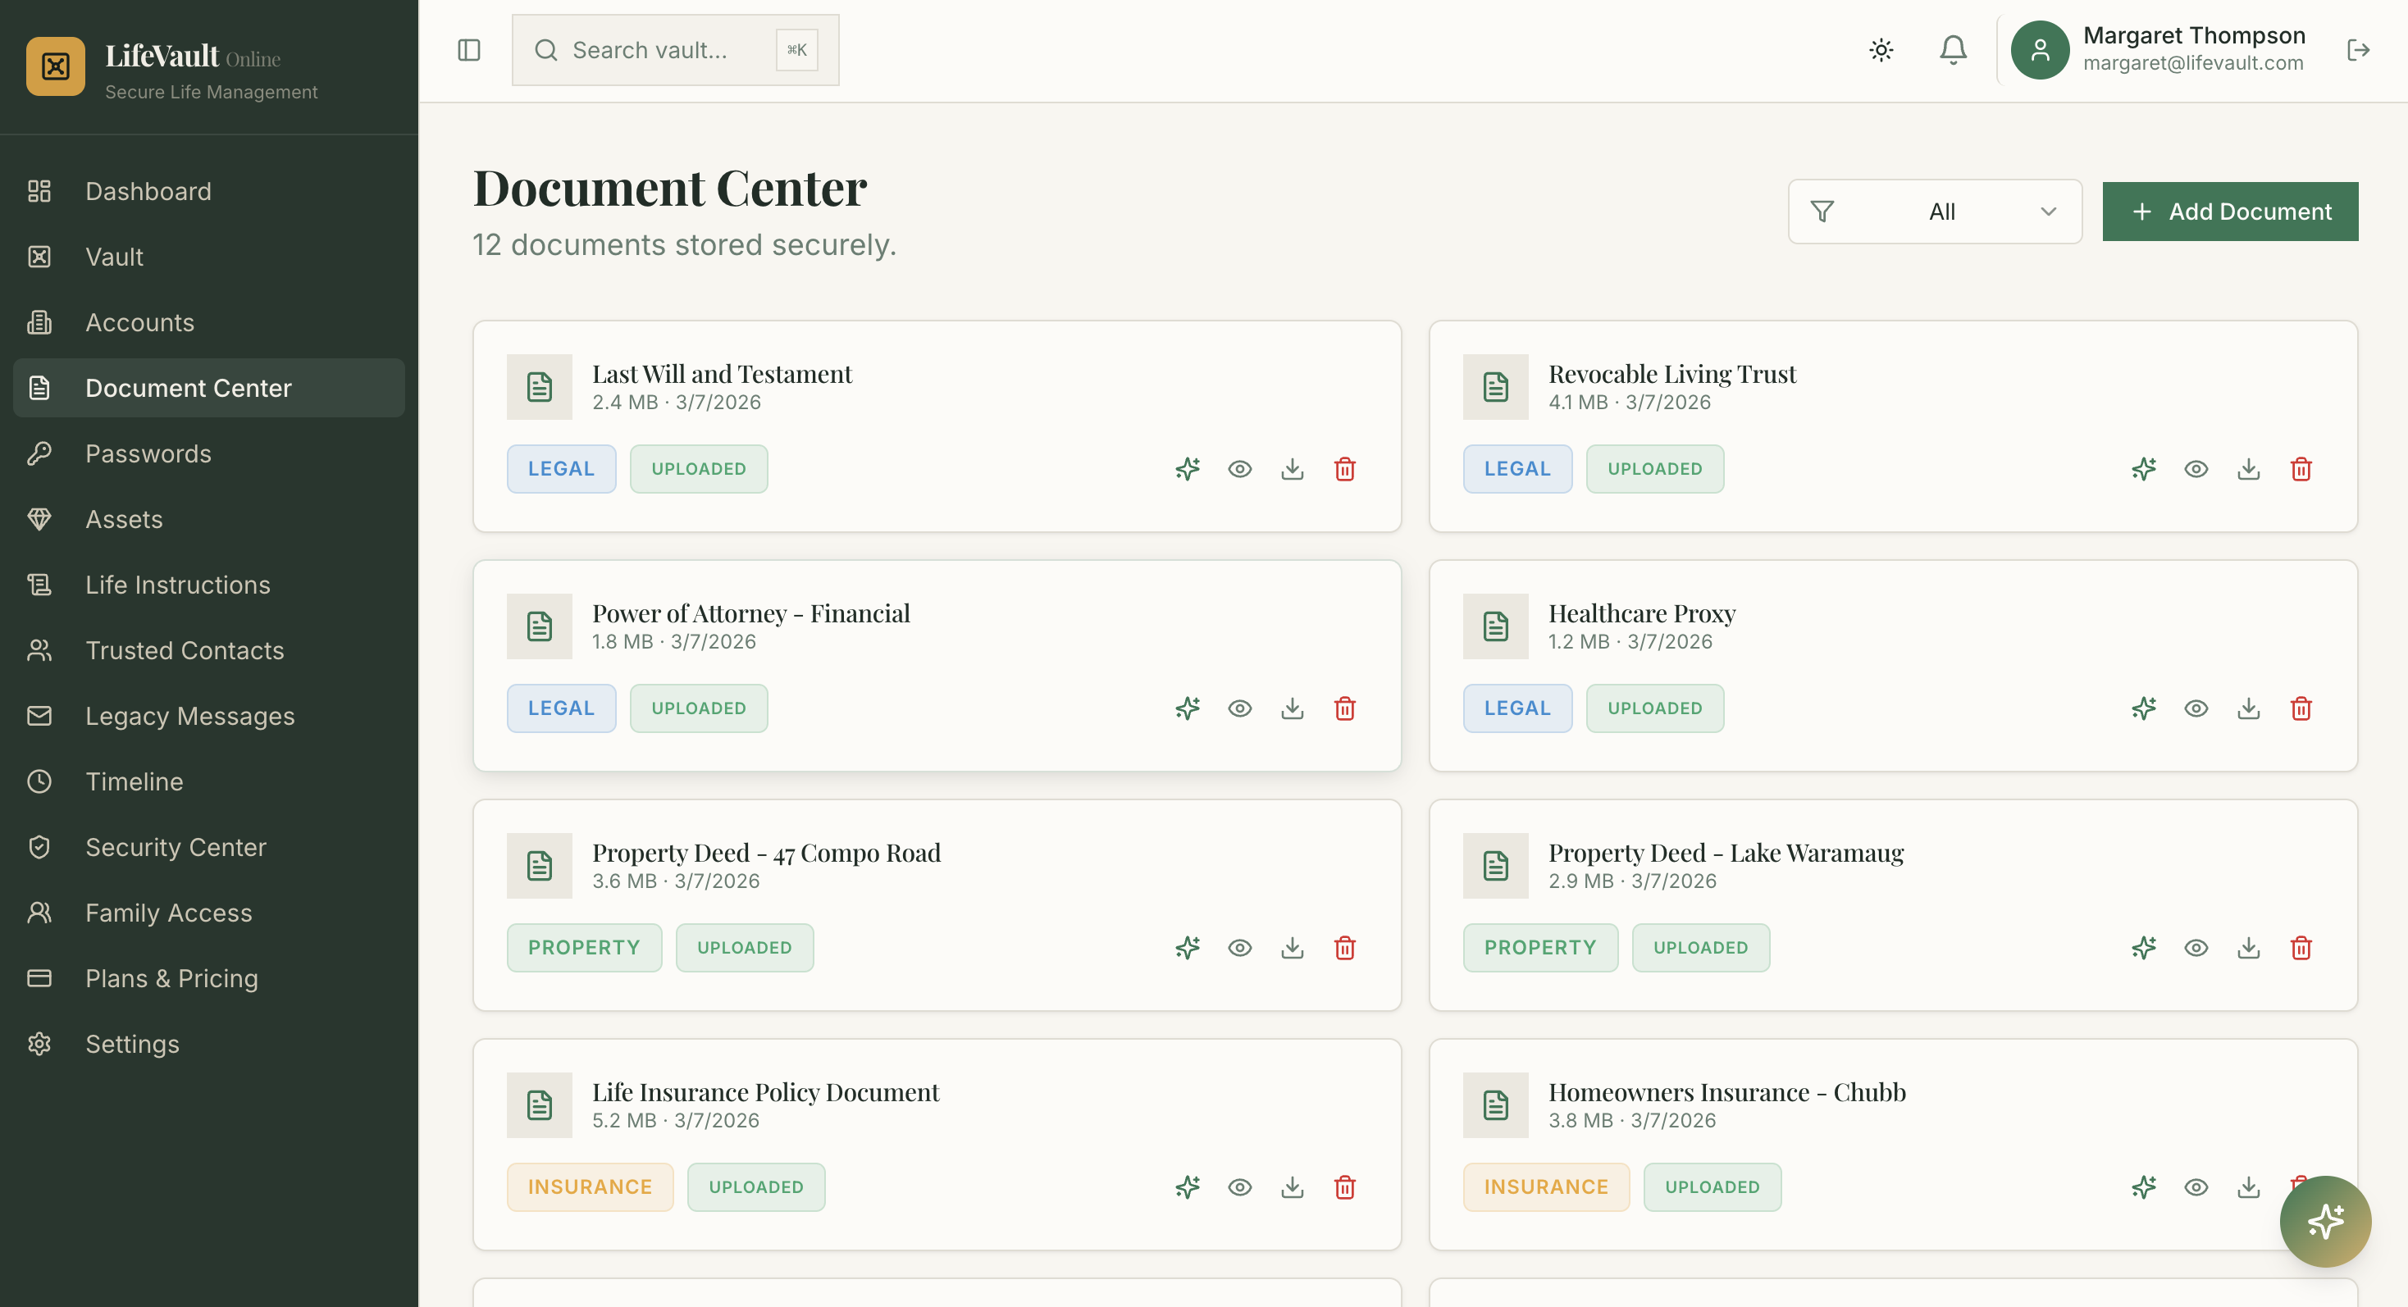Screen dimensions: 2408x1307
Task: Click the Add Document button
Action: 2230,212
